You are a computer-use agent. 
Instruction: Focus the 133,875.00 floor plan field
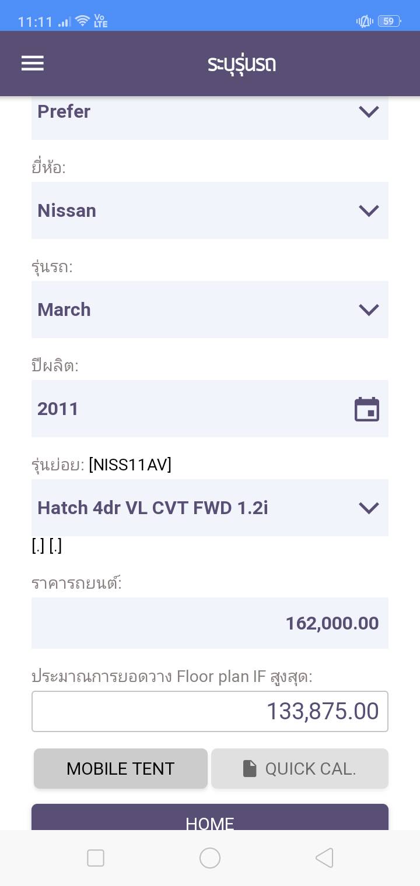coord(210,711)
